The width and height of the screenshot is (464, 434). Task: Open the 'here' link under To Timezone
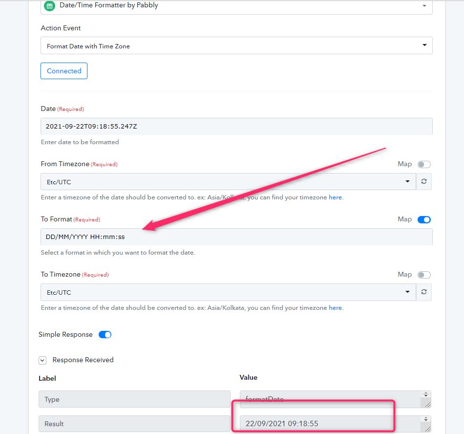coord(335,308)
